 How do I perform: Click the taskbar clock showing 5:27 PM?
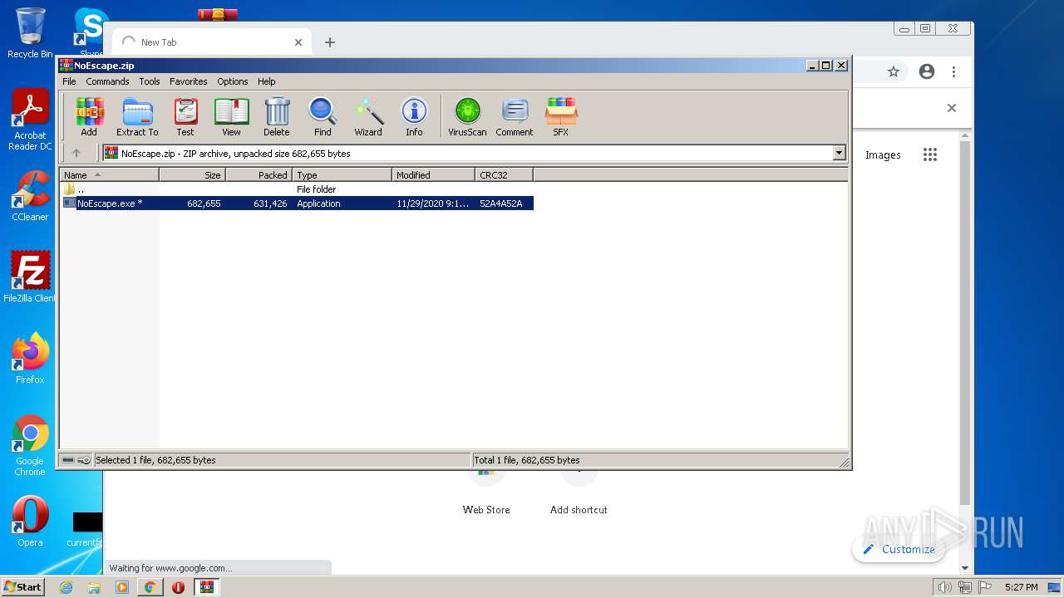1021,587
